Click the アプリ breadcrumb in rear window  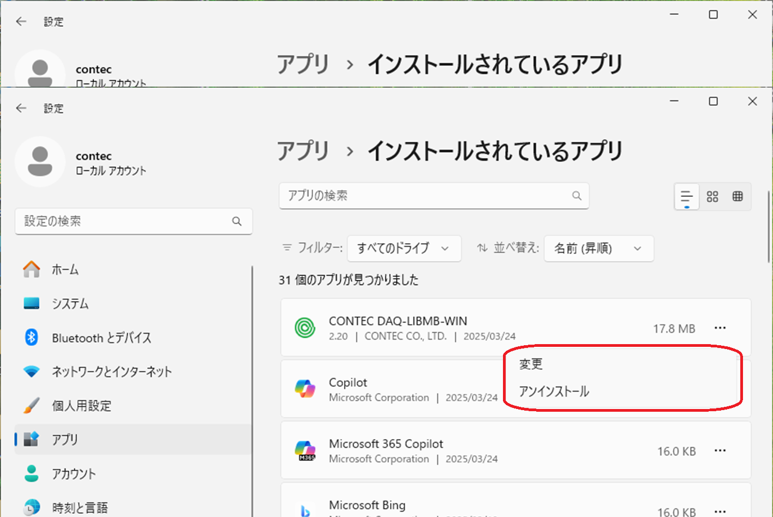click(x=303, y=64)
